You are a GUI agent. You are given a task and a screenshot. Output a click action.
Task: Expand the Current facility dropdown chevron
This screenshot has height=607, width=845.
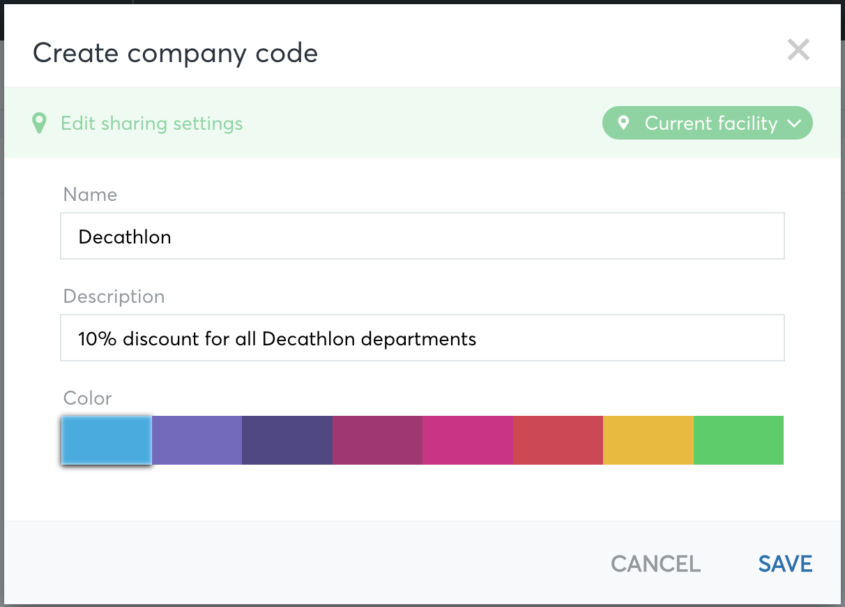coord(794,123)
